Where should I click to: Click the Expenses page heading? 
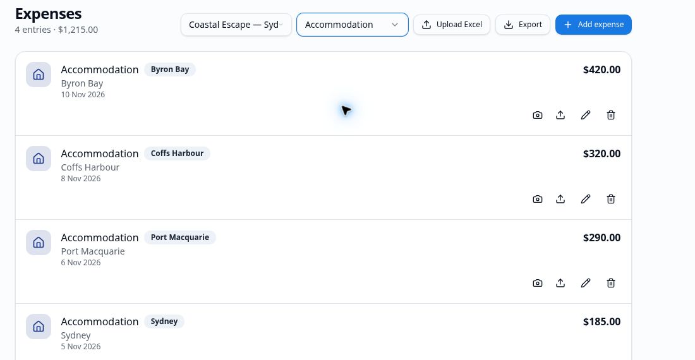pos(48,14)
